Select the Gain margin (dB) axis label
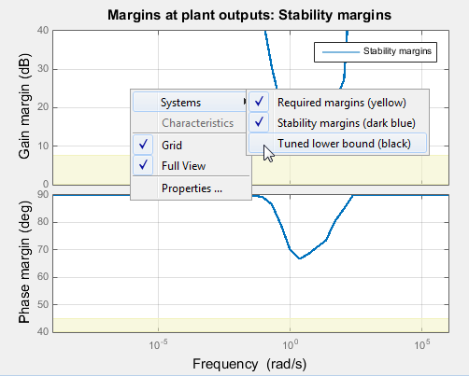This screenshot has height=376, width=469. click(x=23, y=106)
